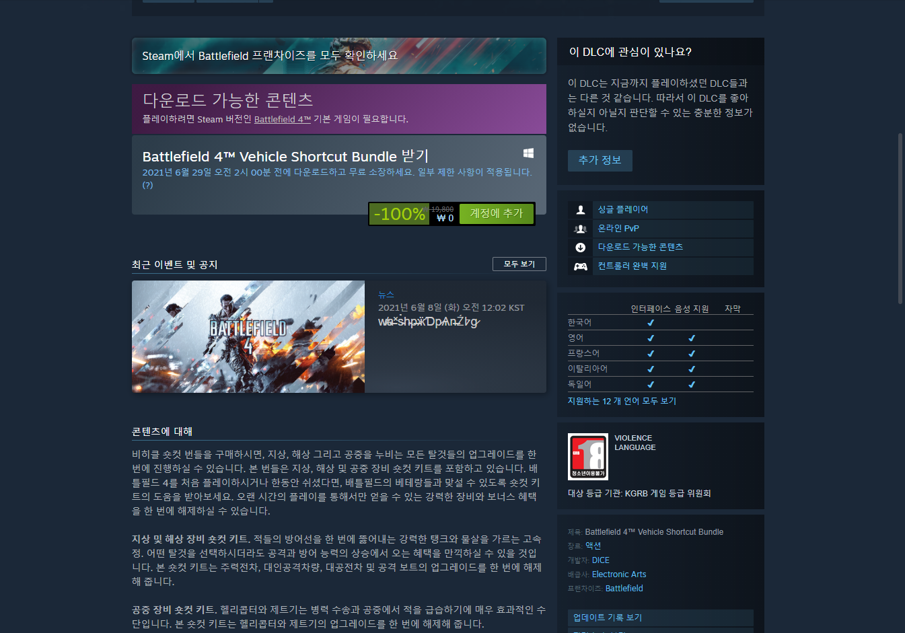Click the page vertical scrollbar

coord(900,219)
